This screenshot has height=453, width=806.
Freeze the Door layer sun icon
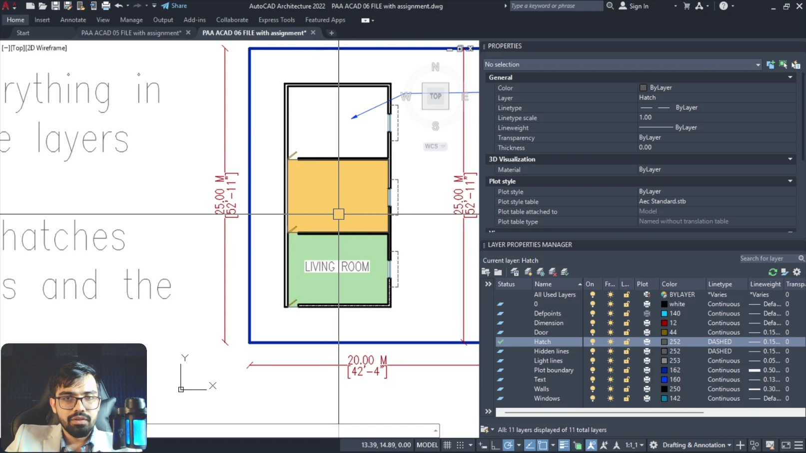pyautogui.click(x=610, y=333)
